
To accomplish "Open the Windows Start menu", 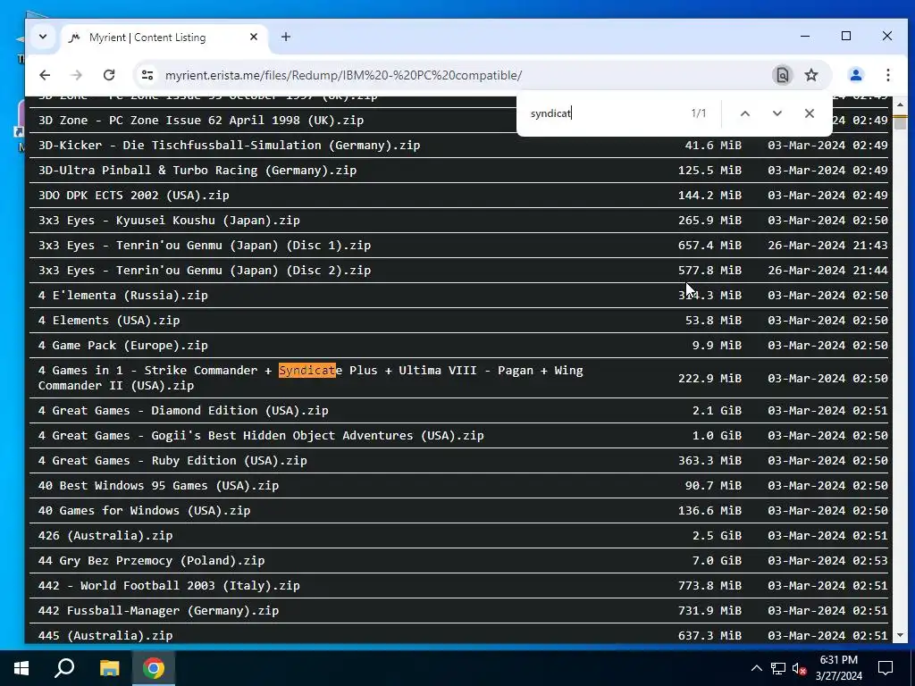I will point(21,668).
